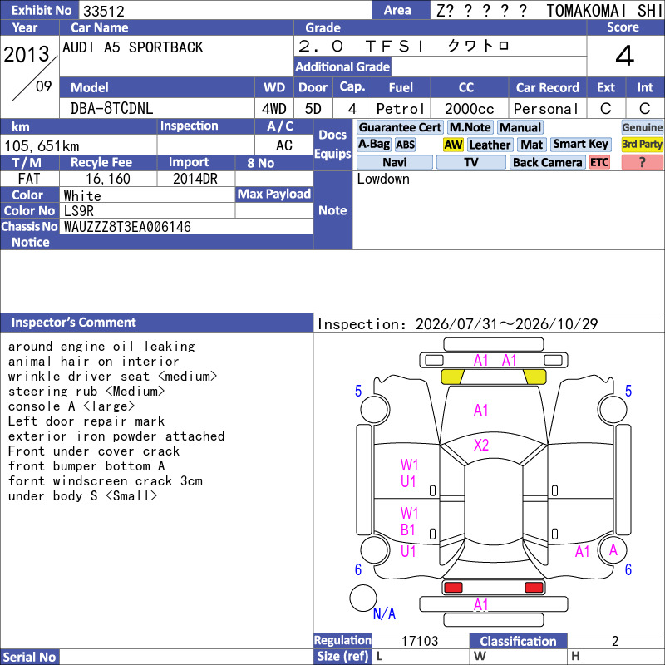This screenshot has width=665, height=665.
Task: Click the color value White
Action: tap(82, 196)
